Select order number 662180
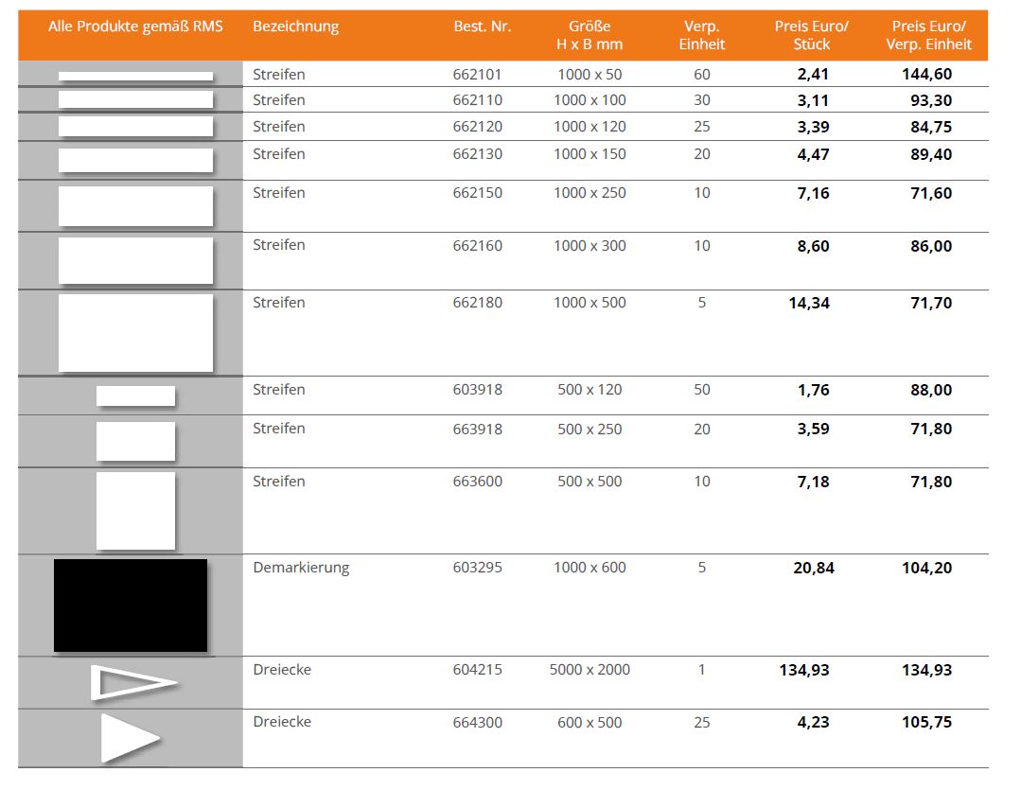Screen dimensions: 1021x790 pos(477,303)
